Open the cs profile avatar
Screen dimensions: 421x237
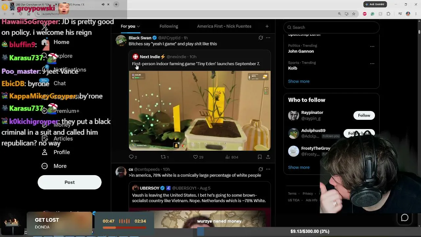coord(121,172)
